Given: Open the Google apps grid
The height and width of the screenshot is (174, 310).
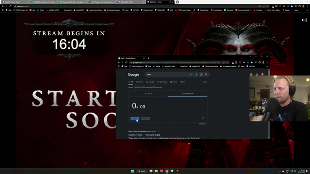Looking at the screenshot, I should coord(257,75).
